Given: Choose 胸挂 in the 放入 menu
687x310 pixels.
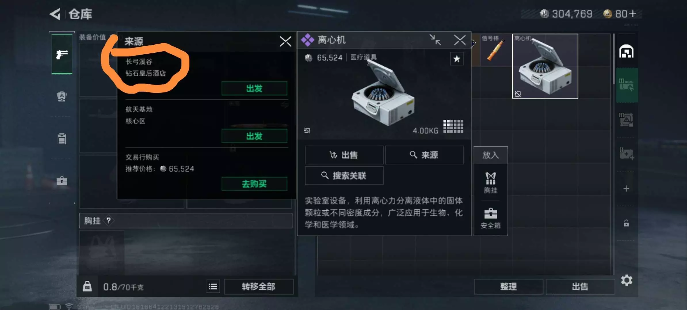Looking at the screenshot, I should pyautogui.click(x=491, y=183).
